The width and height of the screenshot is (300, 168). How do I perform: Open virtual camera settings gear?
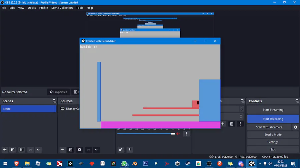296,127
